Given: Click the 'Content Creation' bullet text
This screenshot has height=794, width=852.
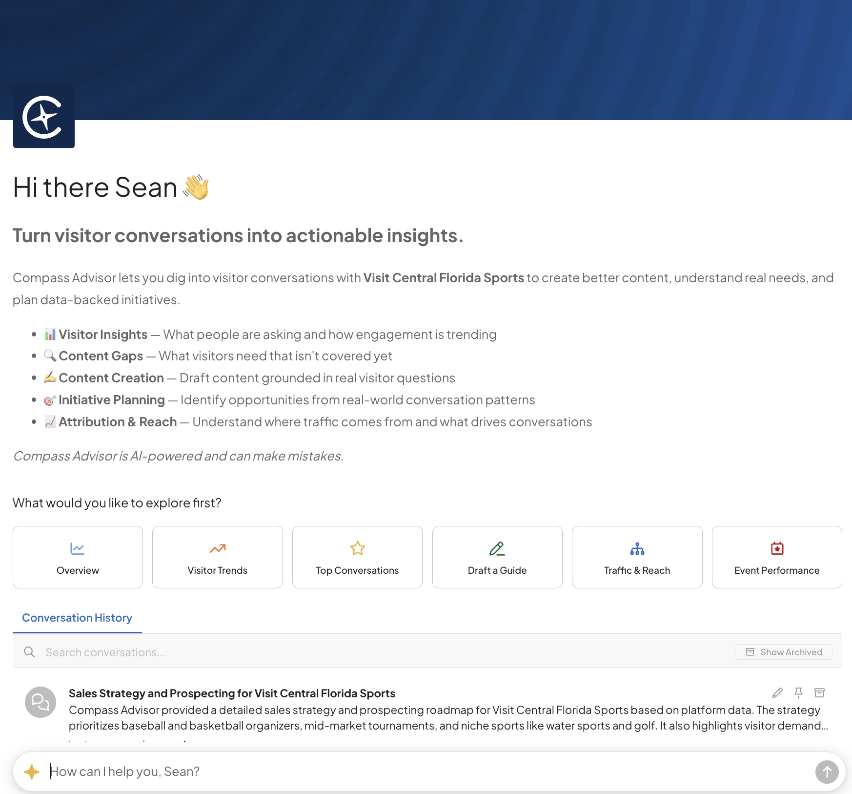Looking at the screenshot, I should point(111,378).
